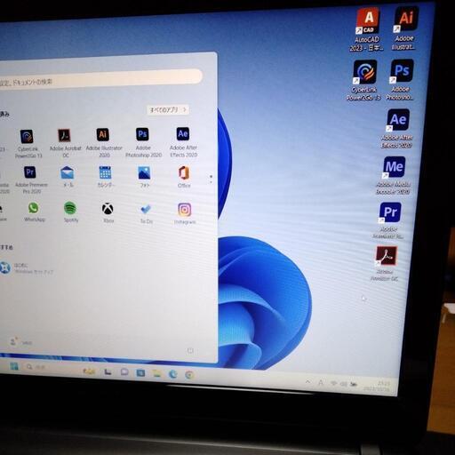This screenshot has width=455, height=455.
Task: Open the AutoCAD 2023 desktop shortcut
Action: click(x=367, y=29)
